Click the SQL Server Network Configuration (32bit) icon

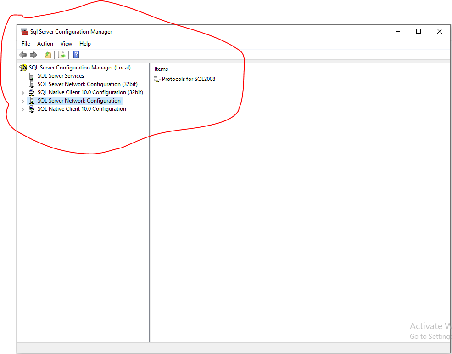click(32, 84)
